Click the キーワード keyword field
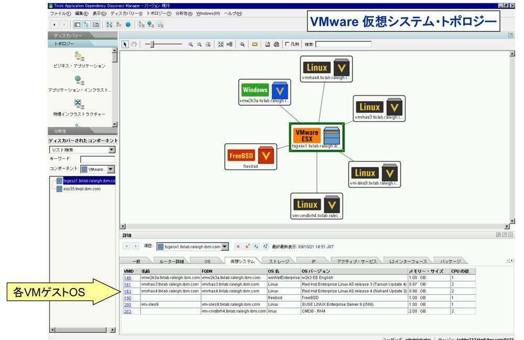Screen dimensions: 524x340 click(97, 160)
